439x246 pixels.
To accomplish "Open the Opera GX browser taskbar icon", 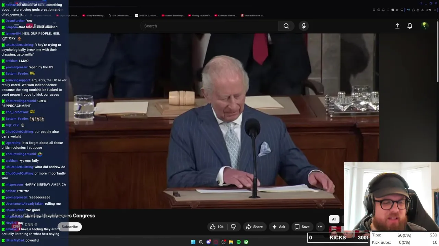I will 216,242.
